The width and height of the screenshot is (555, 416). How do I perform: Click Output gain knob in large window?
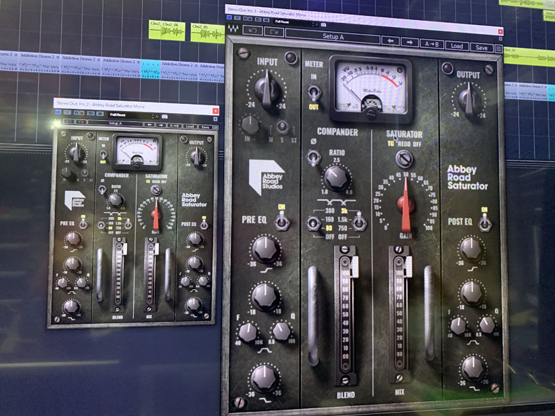468,100
